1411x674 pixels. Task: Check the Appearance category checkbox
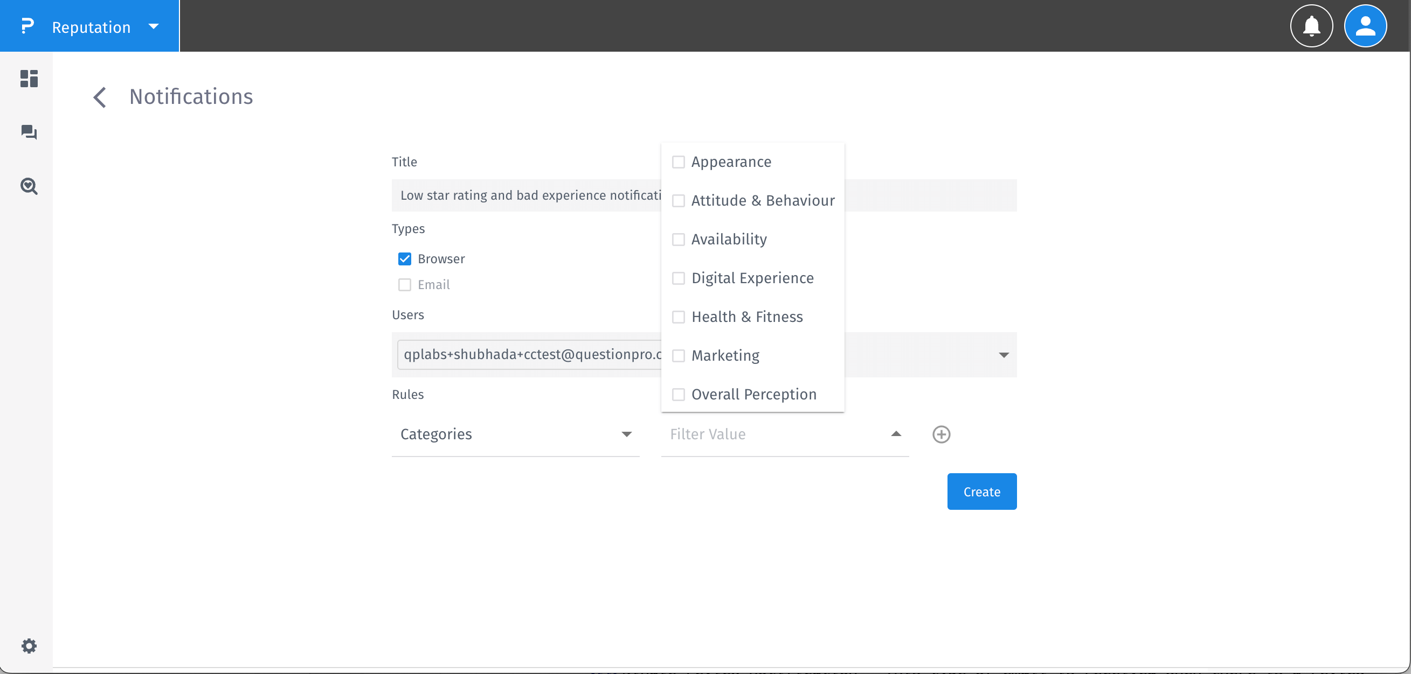[x=678, y=162]
